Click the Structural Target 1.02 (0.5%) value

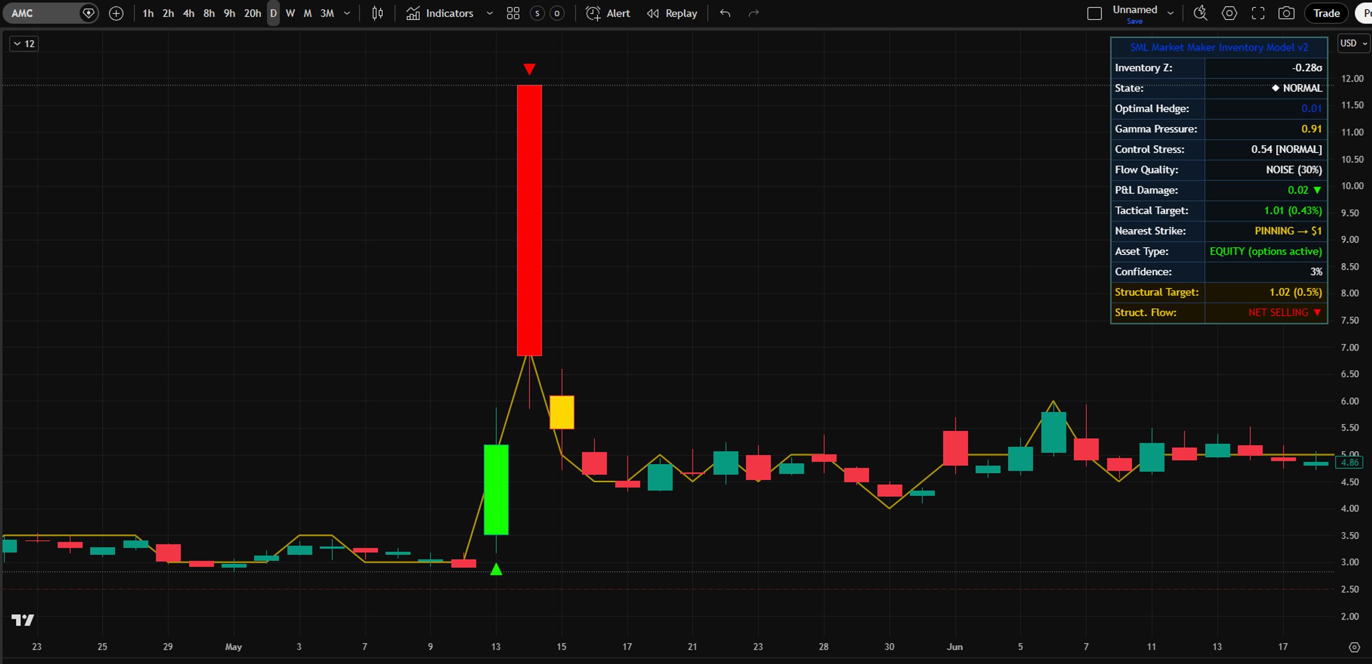coord(1295,292)
